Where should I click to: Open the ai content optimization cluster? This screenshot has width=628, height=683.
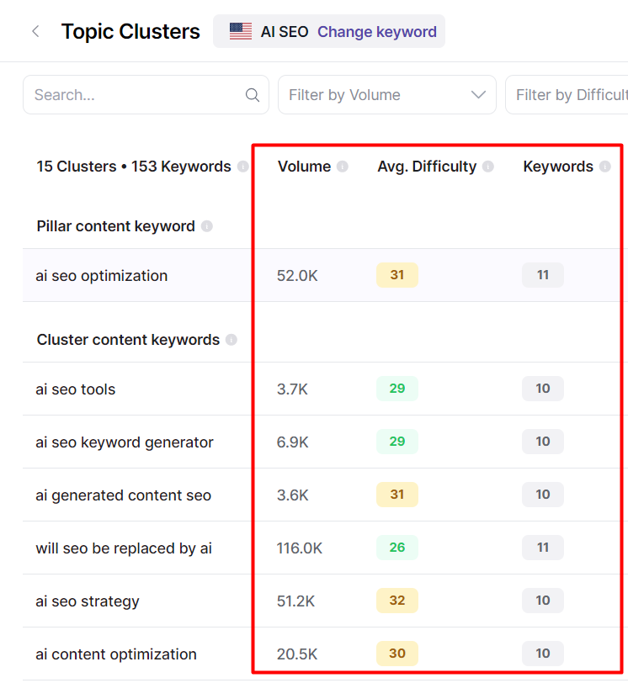tap(116, 654)
